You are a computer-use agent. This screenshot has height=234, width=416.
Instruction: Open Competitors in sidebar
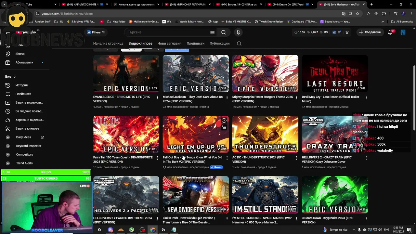point(25,154)
